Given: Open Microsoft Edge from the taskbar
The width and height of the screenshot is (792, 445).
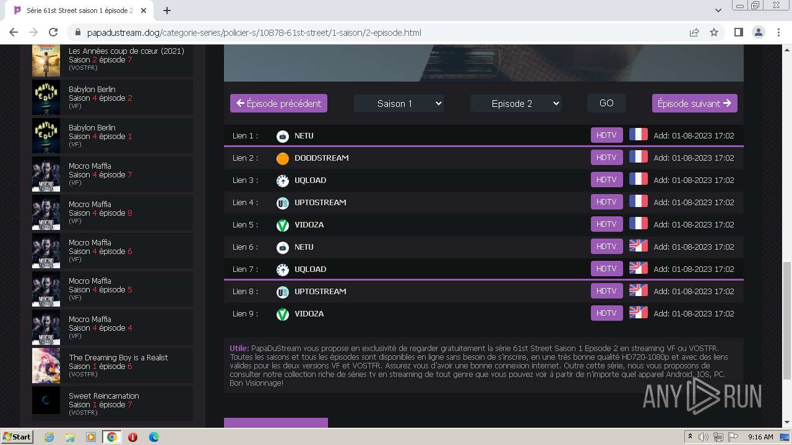Looking at the screenshot, I should click(x=153, y=437).
